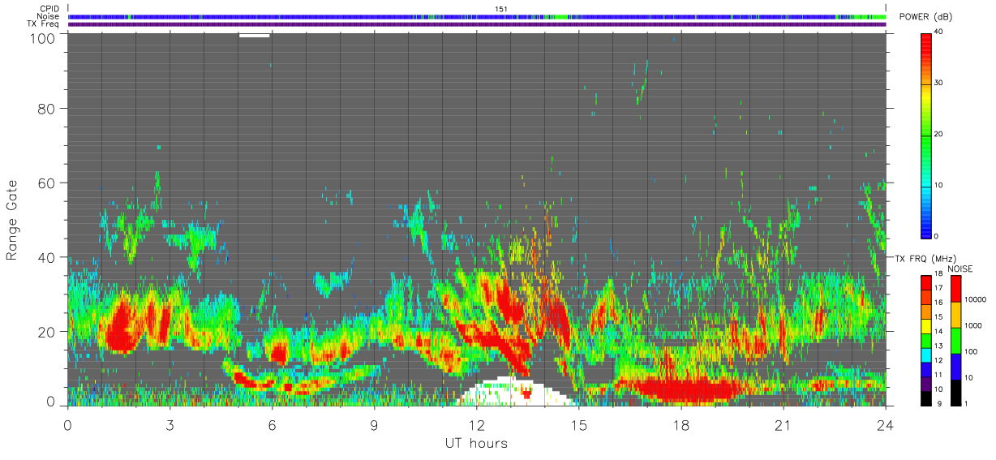Click the Range Gate y-axis title

tap(12, 219)
